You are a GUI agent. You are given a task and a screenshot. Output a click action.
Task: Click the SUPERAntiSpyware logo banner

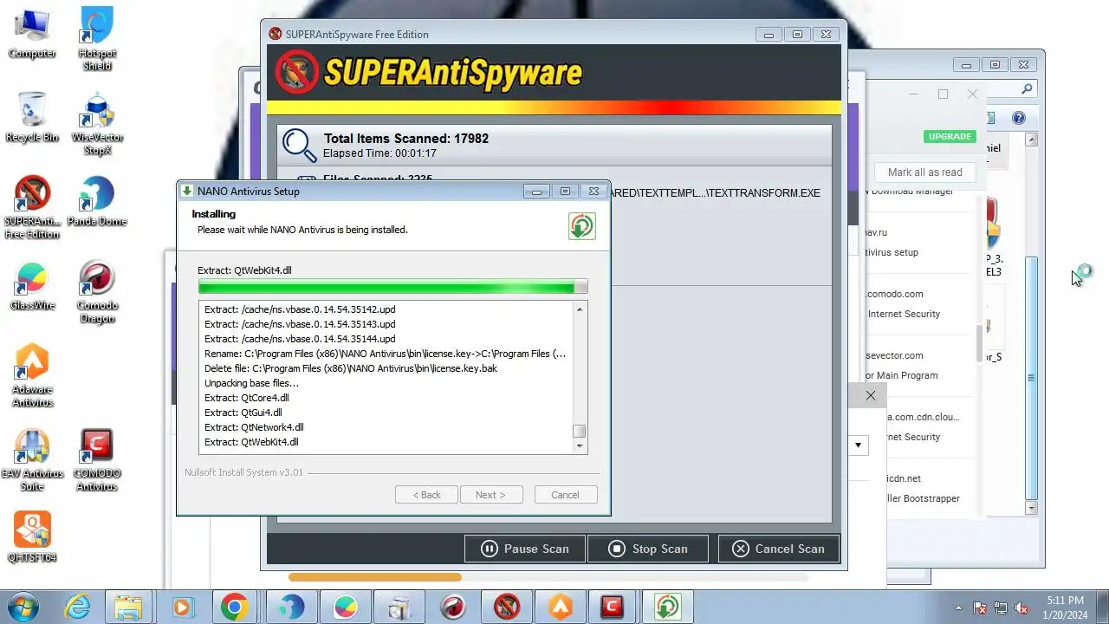point(429,73)
